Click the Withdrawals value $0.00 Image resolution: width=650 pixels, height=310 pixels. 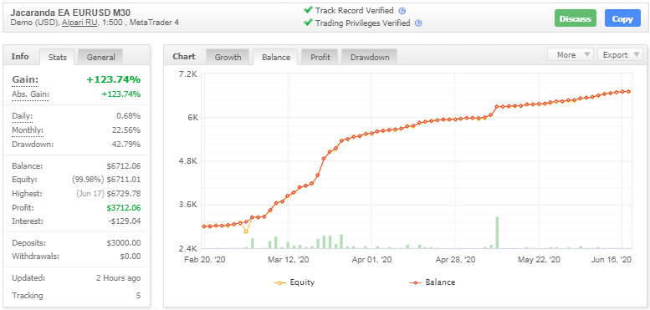(x=131, y=257)
